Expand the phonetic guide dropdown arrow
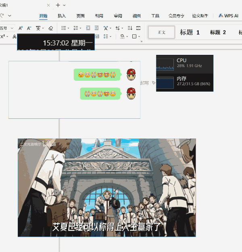Screen dimensions: 242x252 (x=43, y=28)
